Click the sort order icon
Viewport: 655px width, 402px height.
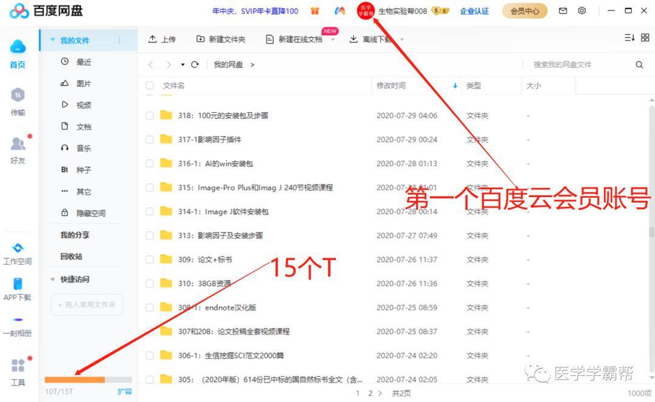[x=630, y=38]
